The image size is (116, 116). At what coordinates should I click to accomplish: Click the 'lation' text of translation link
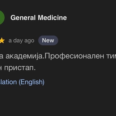click(8, 82)
